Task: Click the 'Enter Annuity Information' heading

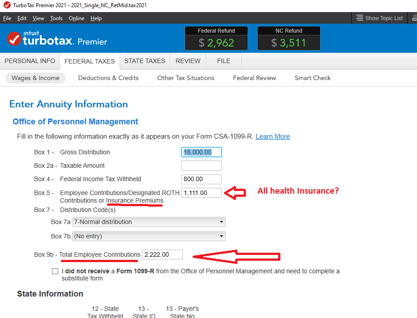Action: [69, 104]
